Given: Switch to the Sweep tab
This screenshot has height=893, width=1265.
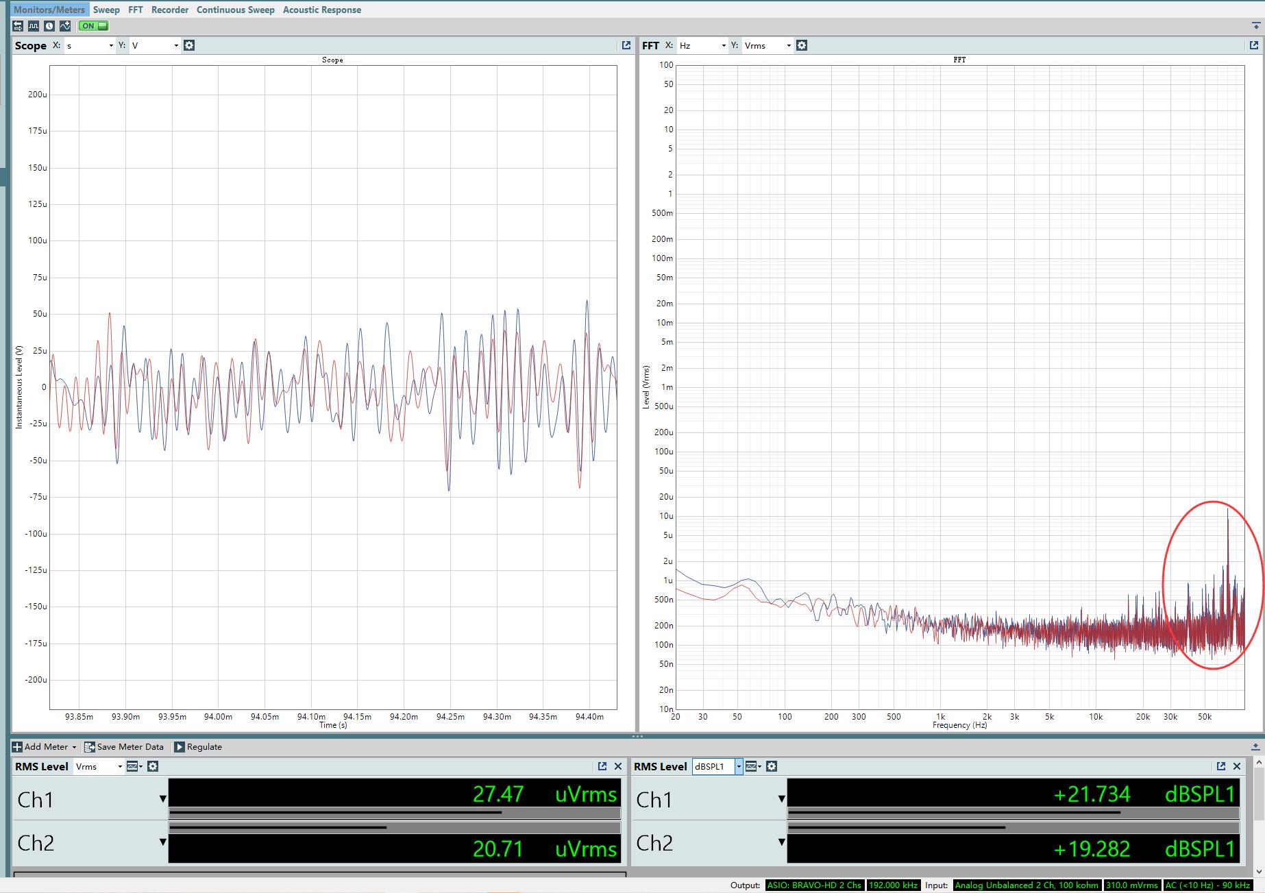Looking at the screenshot, I should click(x=106, y=10).
